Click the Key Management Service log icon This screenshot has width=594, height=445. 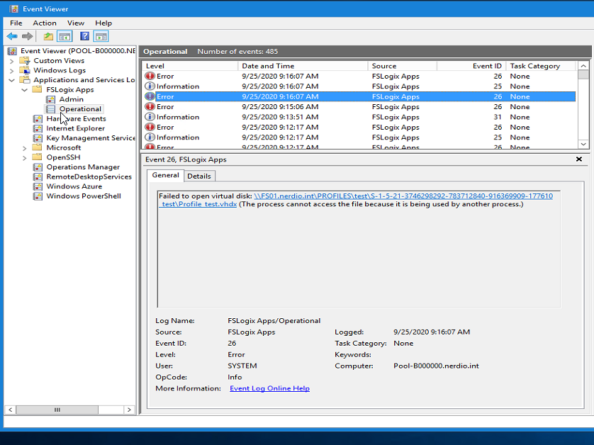(x=38, y=138)
